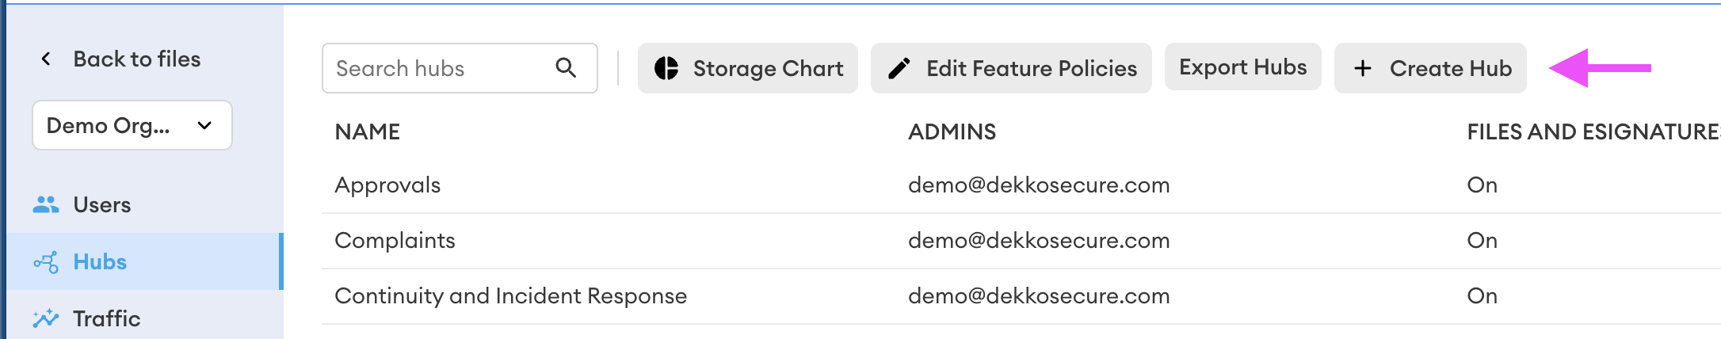Viewport: 1721px width, 339px height.
Task: Click the Users people icon
Action: pyautogui.click(x=46, y=204)
